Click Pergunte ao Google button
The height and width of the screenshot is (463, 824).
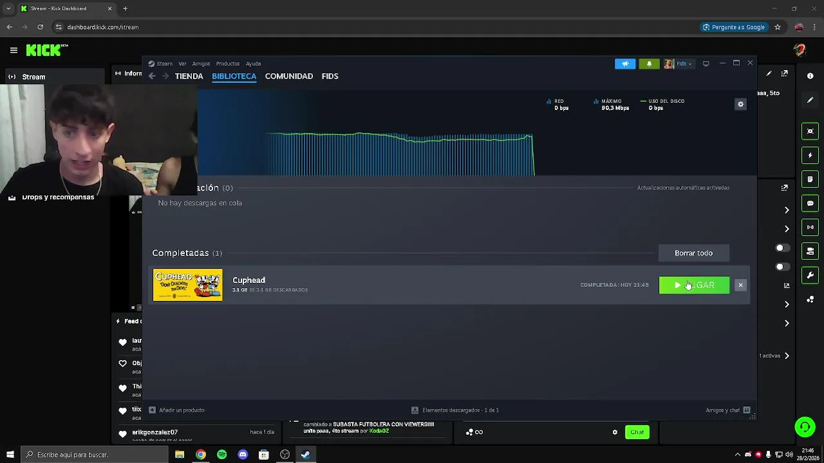pyautogui.click(x=734, y=27)
